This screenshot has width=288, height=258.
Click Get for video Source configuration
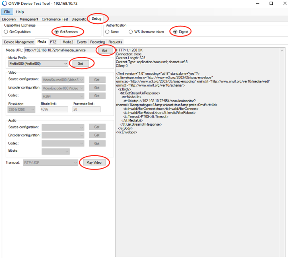[x=97, y=80]
